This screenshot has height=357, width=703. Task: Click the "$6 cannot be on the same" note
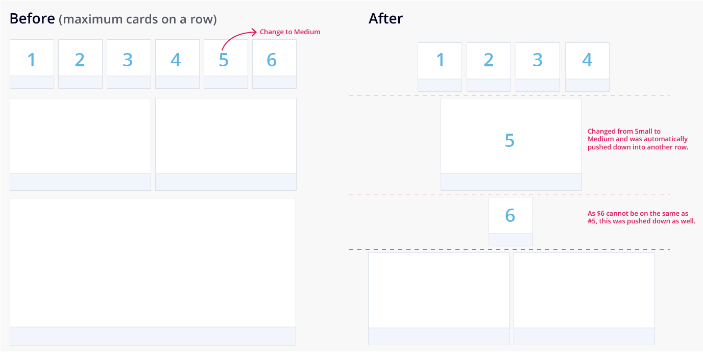point(642,217)
